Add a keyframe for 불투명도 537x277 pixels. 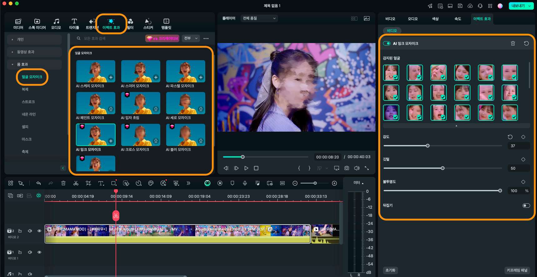(x=523, y=182)
